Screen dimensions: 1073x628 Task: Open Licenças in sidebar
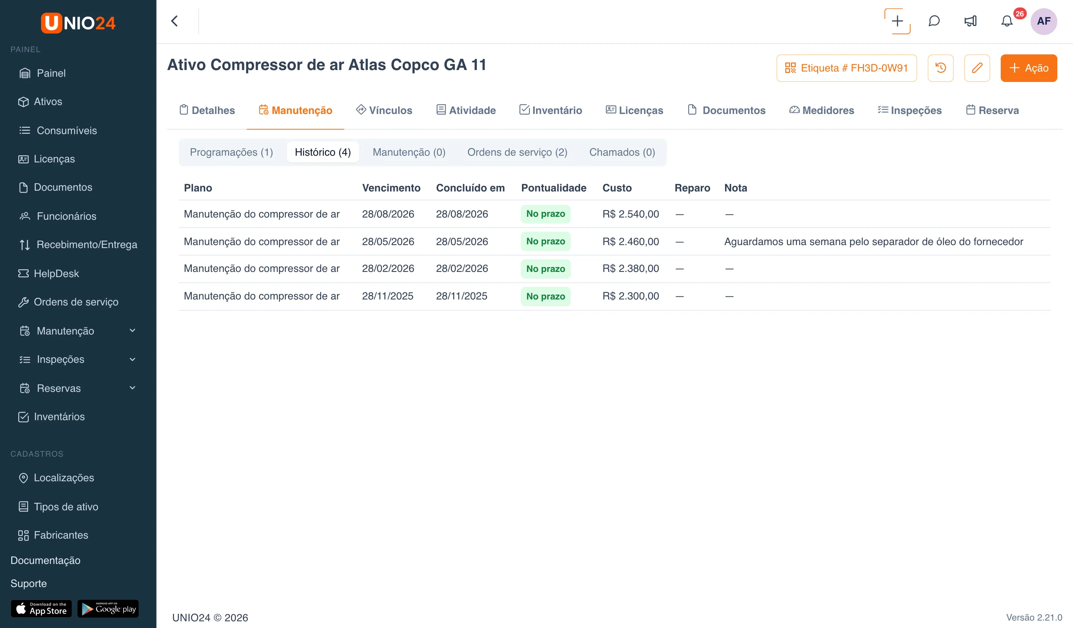(x=47, y=159)
